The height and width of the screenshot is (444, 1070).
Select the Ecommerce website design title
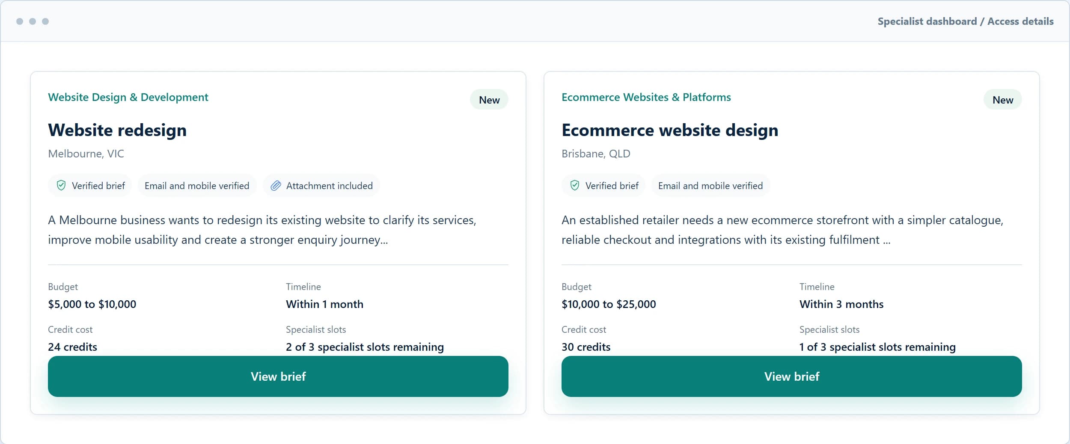click(x=670, y=130)
